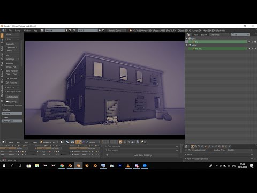Image resolution: width=257 pixels, height=193 pixels.
Task: Open the viewport Object menu
Action: (34, 142)
